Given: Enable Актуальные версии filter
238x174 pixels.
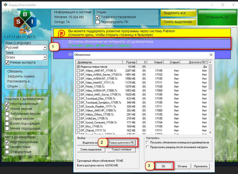Looking at the screenshot, I should coord(7,114).
